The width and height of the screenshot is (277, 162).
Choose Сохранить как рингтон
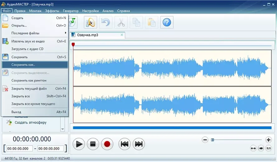[x=35, y=80]
